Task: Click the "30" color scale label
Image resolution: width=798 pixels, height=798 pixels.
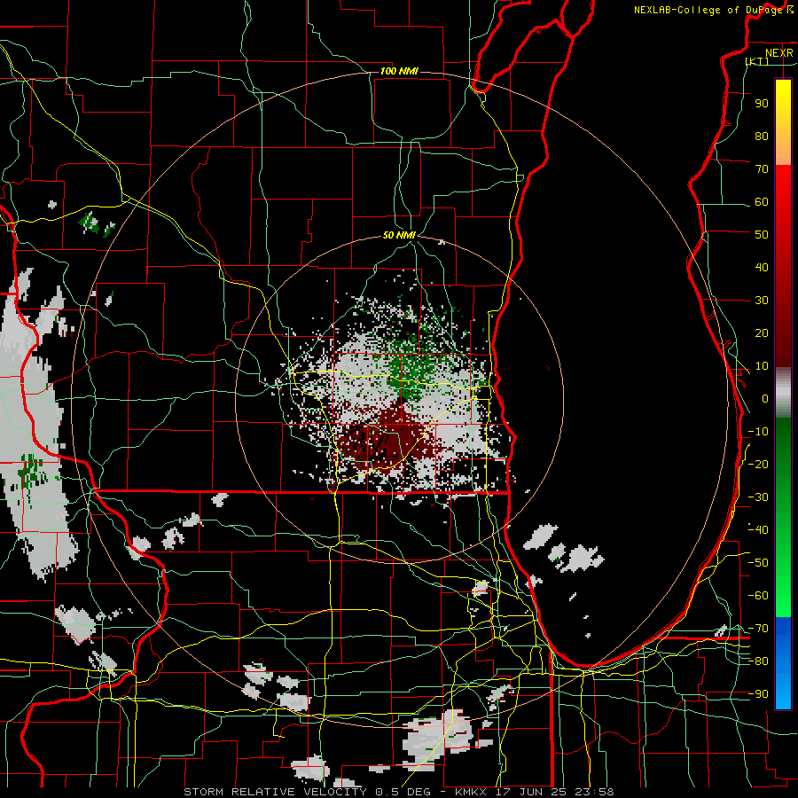Action: click(762, 301)
